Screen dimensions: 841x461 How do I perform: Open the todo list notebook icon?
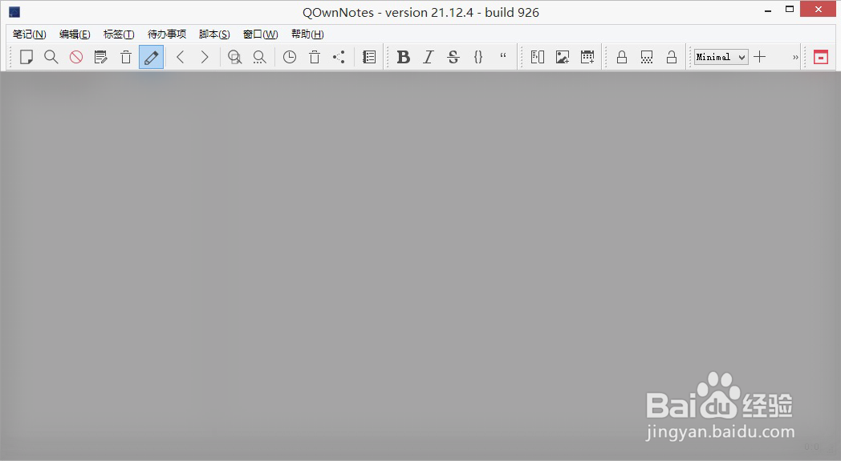tap(369, 57)
